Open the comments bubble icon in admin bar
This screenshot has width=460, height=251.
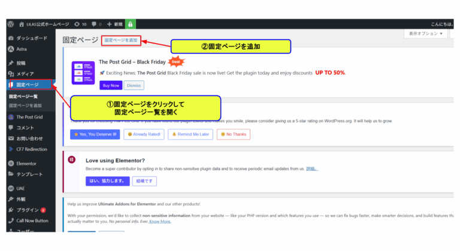click(94, 24)
